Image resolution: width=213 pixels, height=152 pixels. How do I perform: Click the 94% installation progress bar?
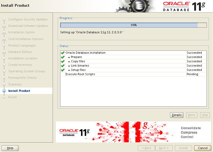(133, 25)
